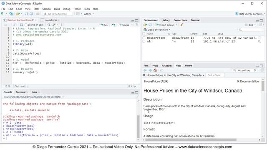
Task: Click Show document outline icon in editor
Action: (x=137, y=25)
